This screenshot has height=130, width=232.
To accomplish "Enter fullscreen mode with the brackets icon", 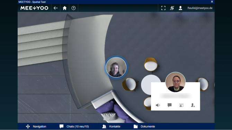I will pos(163,8).
